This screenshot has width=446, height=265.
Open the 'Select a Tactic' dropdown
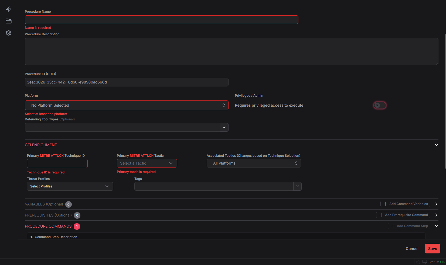point(147,163)
